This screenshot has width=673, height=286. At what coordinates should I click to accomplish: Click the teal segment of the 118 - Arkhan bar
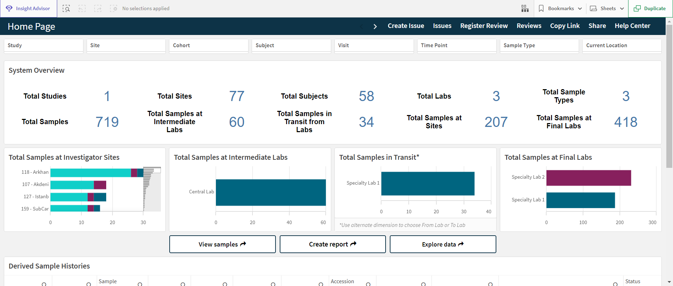pyautogui.click(x=90, y=173)
